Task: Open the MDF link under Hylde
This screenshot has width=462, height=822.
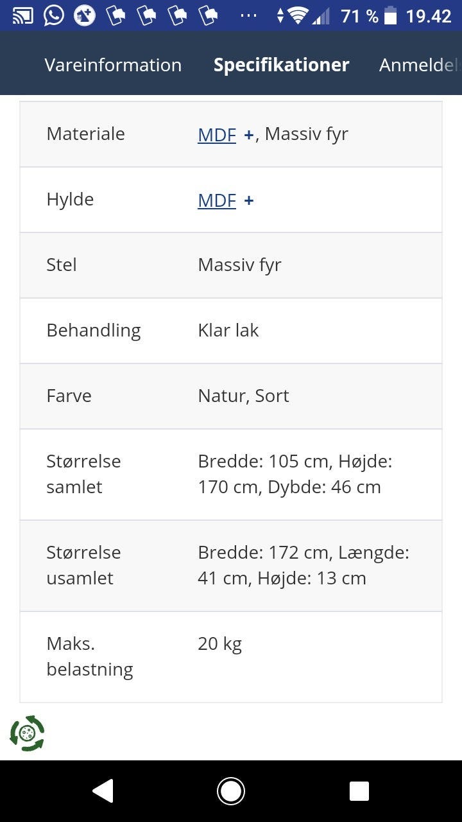Action: pyautogui.click(x=216, y=199)
